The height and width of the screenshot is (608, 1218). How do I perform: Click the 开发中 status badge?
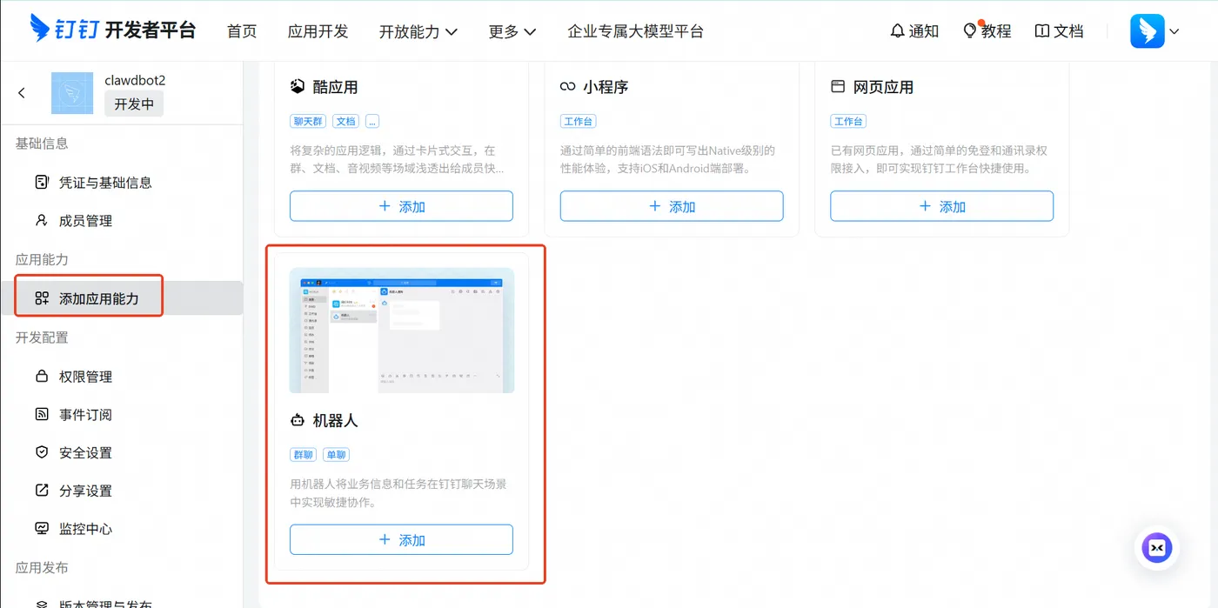(x=134, y=104)
